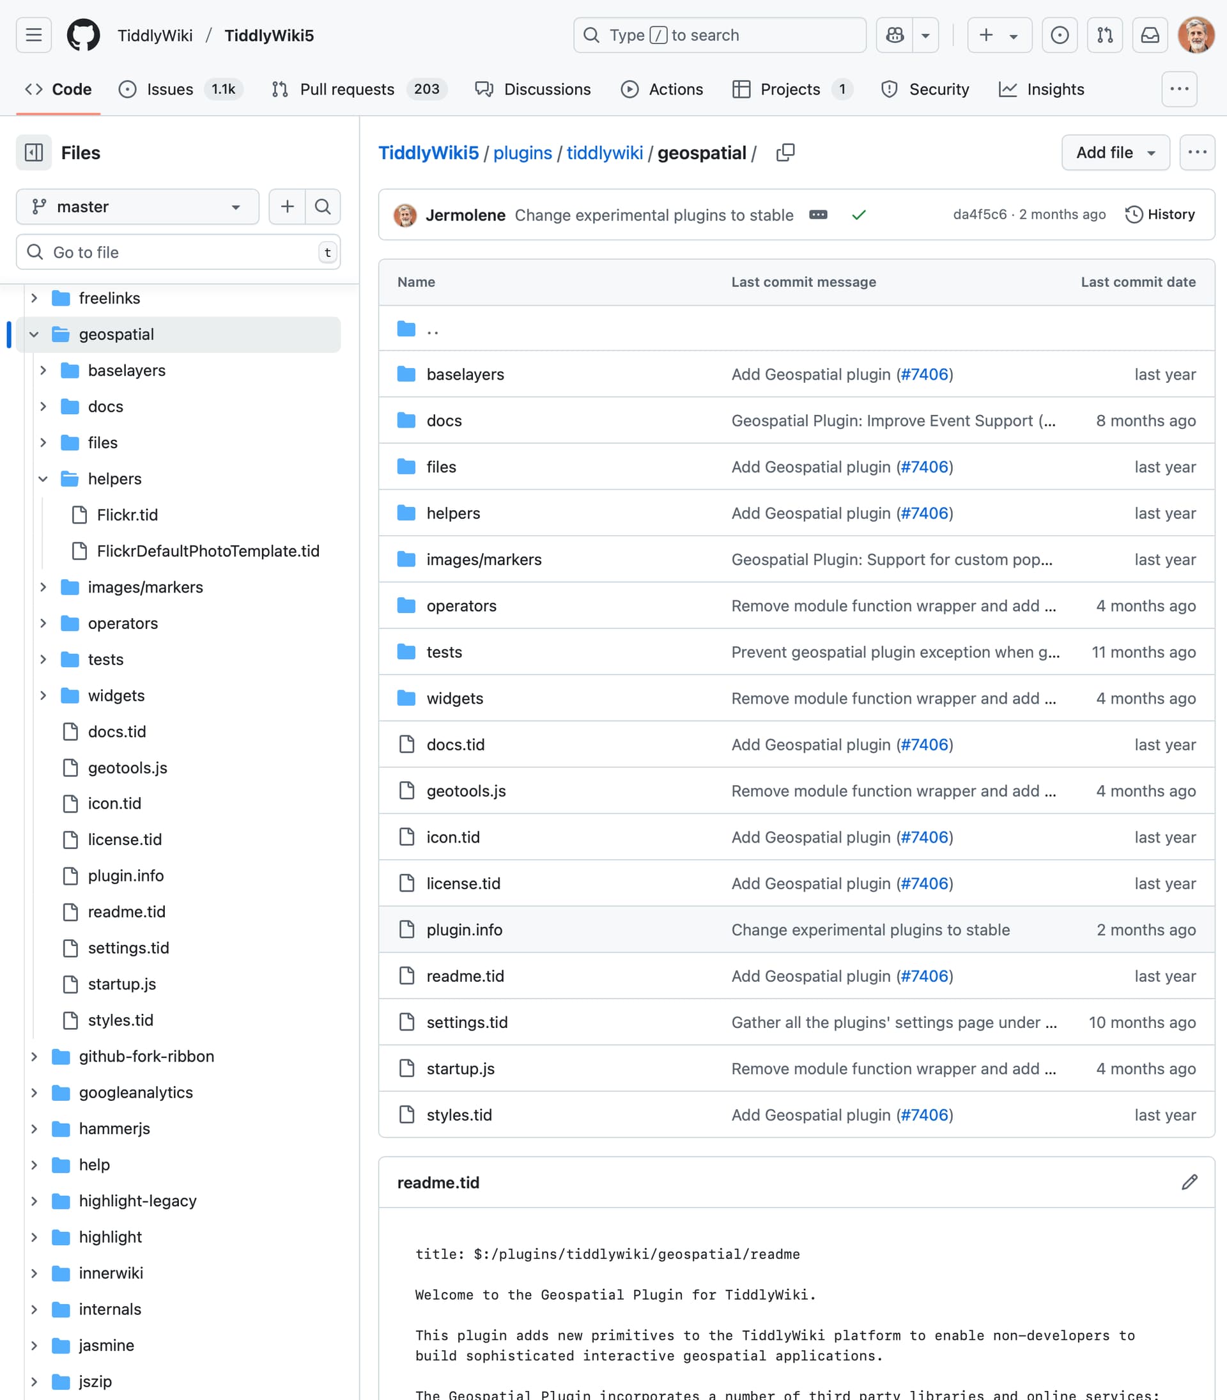Screen dimensions: 1227x1400
Task: Open the Security tab
Action: [925, 89]
